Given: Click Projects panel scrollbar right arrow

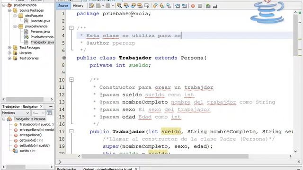Looking at the screenshot, I should (x=52, y=100).
